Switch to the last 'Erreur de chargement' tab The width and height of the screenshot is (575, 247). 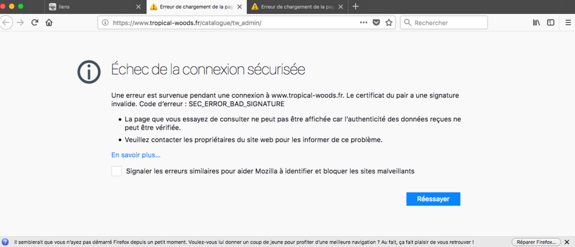click(297, 6)
